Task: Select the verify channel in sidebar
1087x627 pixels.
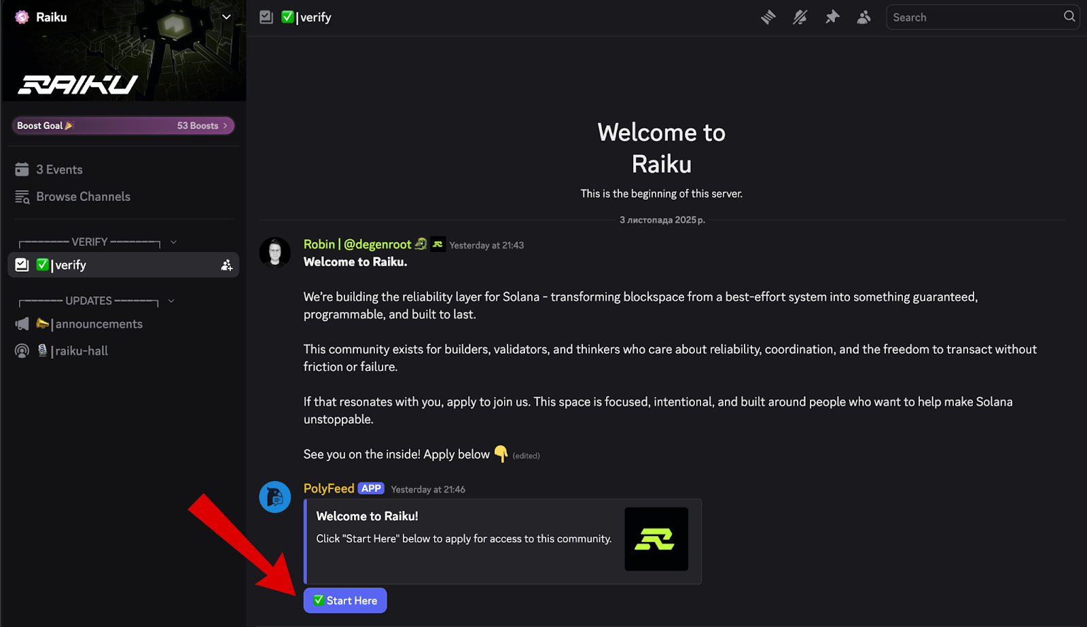Action: pyautogui.click(x=123, y=265)
